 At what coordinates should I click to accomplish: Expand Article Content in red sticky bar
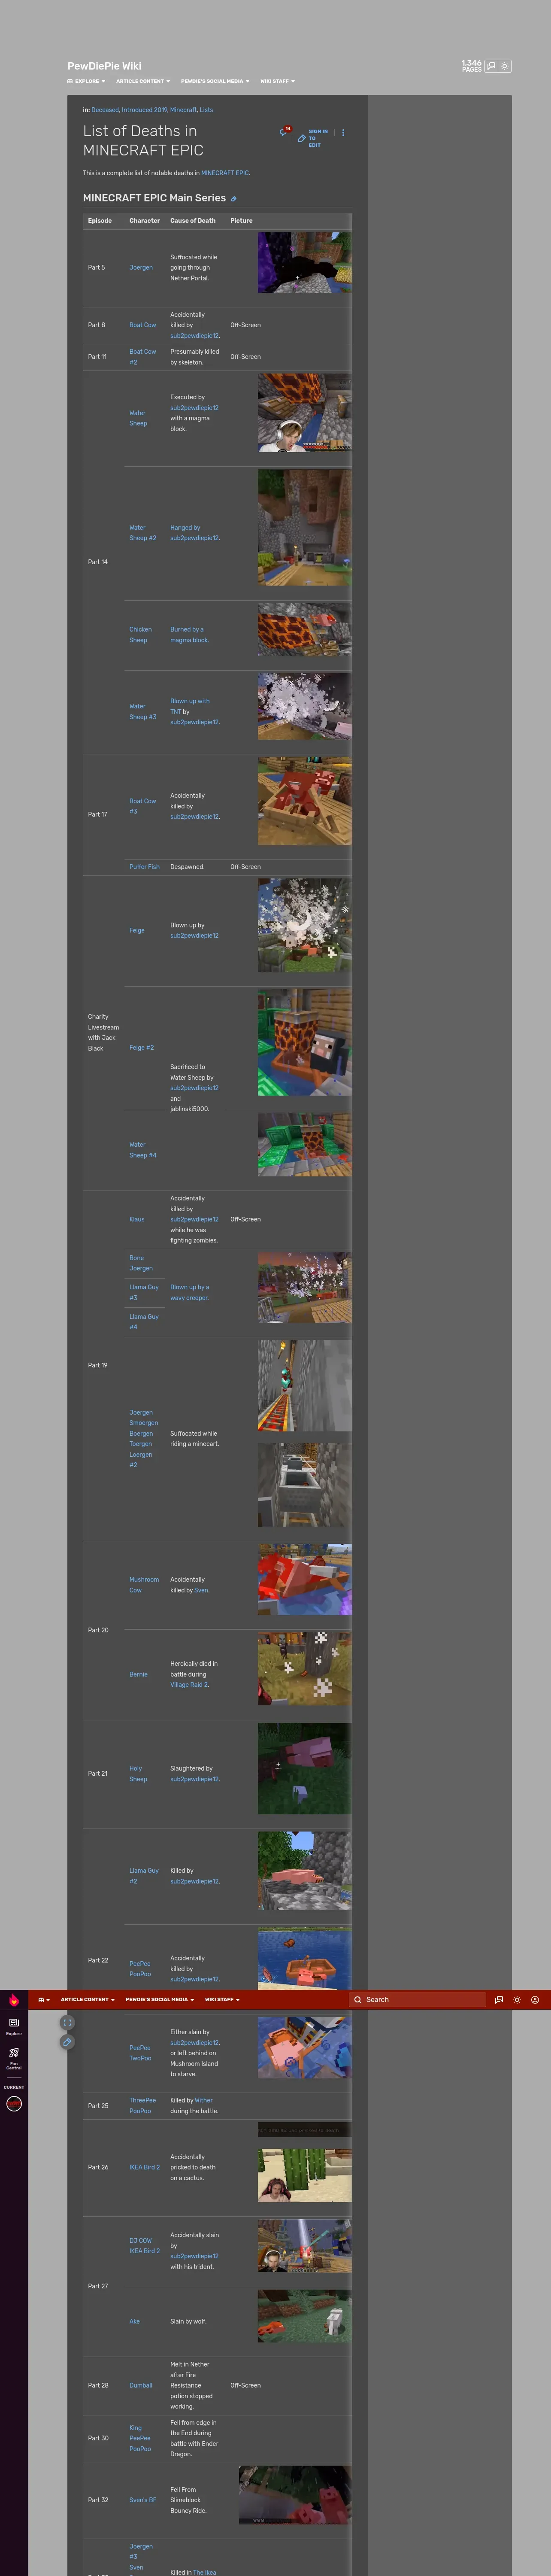point(88,2000)
